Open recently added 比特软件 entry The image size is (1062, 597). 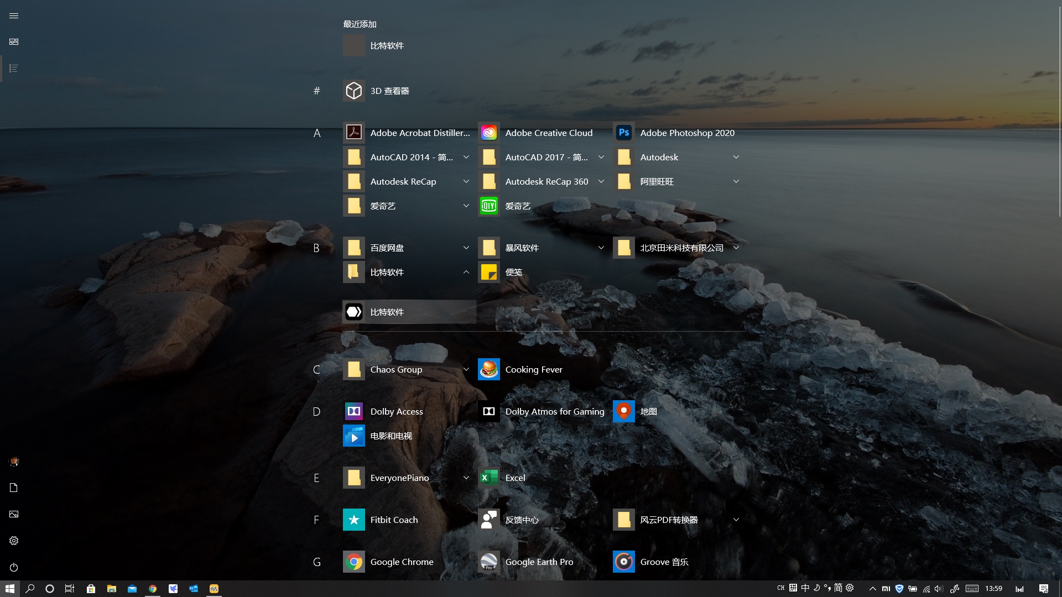[409, 45]
